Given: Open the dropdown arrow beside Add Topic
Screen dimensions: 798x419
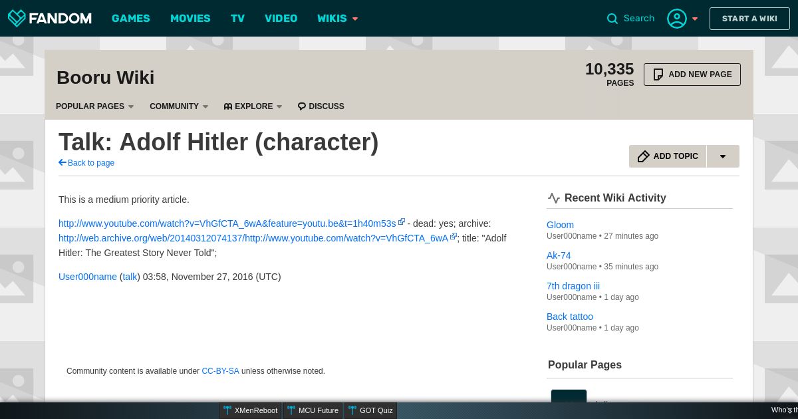Looking at the screenshot, I should coord(723,156).
